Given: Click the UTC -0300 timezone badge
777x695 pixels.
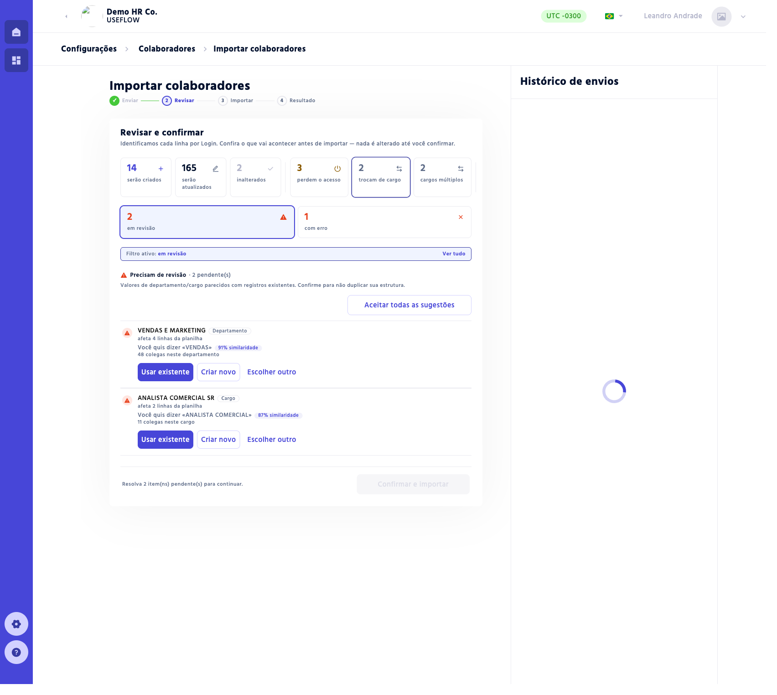Looking at the screenshot, I should click(564, 16).
